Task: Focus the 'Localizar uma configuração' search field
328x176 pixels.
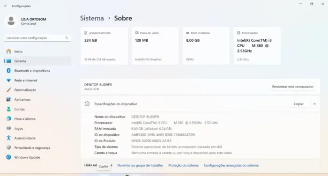Action: pyautogui.click(x=37, y=38)
